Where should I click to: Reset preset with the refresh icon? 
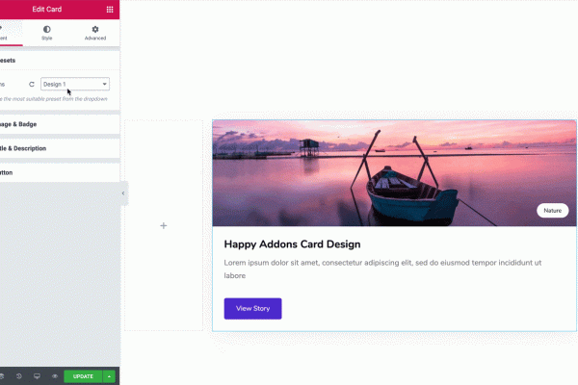click(32, 85)
